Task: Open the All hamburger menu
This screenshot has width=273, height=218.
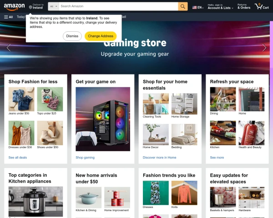Action: [9, 17]
